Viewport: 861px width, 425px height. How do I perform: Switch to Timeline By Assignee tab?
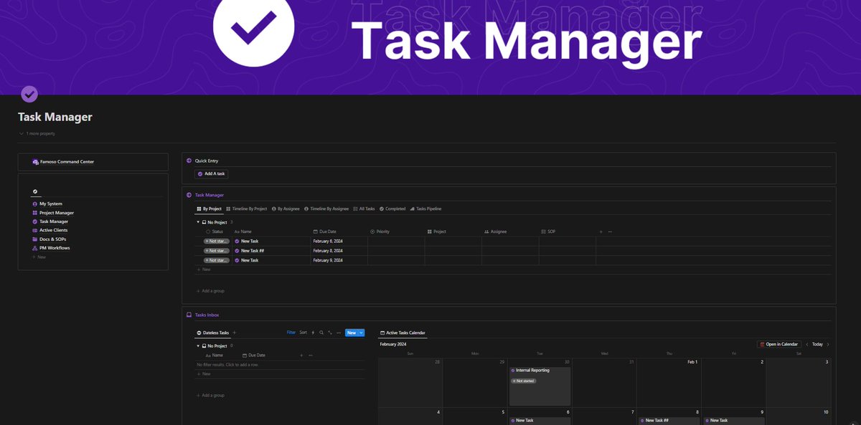(326, 209)
